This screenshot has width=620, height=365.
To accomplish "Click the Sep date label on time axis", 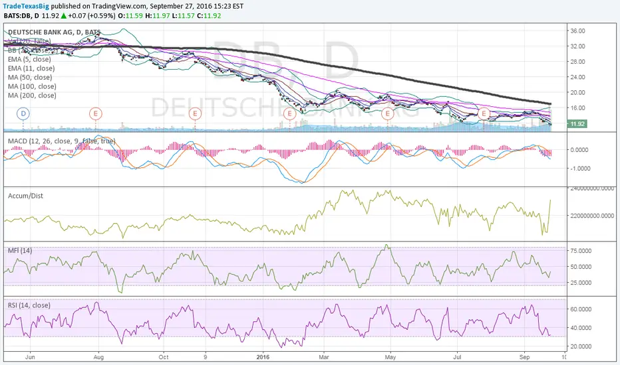I will (x=524, y=357).
